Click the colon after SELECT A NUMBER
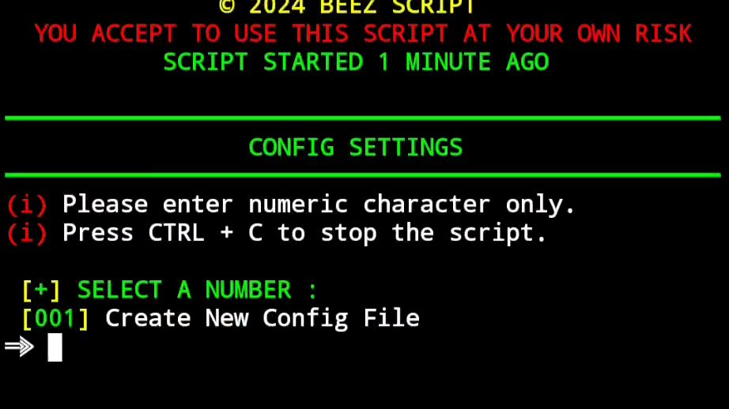 pos(312,291)
